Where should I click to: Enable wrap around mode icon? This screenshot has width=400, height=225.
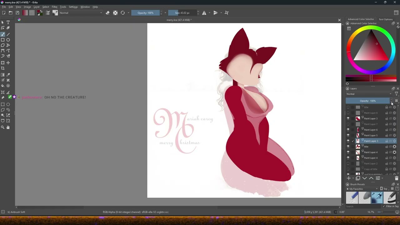click(x=227, y=13)
